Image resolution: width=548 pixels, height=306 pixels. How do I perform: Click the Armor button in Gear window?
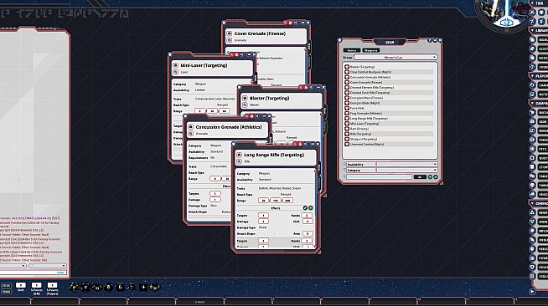click(x=351, y=50)
